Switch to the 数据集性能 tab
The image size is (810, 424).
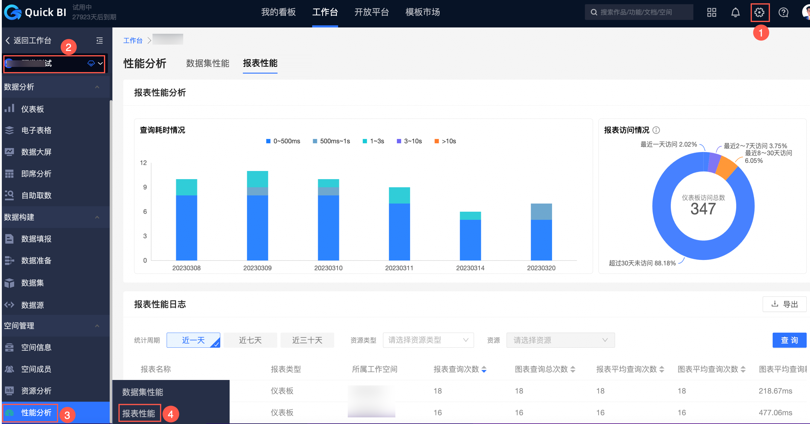coord(208,63)
